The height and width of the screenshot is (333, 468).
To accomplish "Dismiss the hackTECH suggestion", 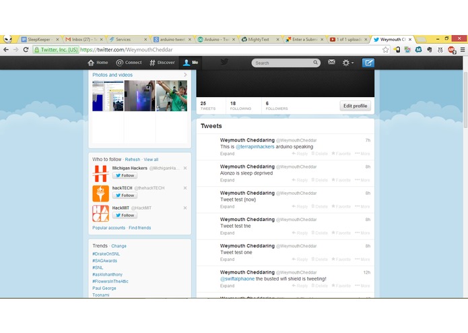I will tap(185, 188).
